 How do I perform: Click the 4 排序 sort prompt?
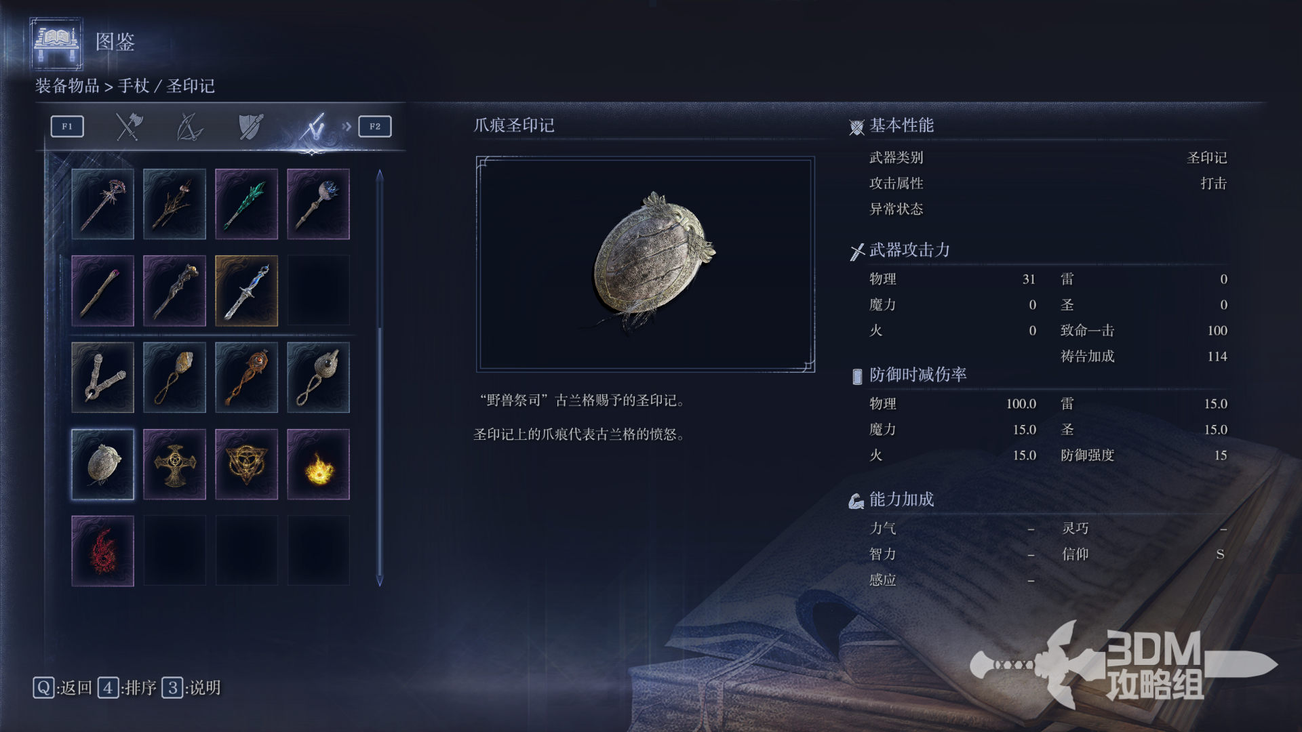coord(127,688)
